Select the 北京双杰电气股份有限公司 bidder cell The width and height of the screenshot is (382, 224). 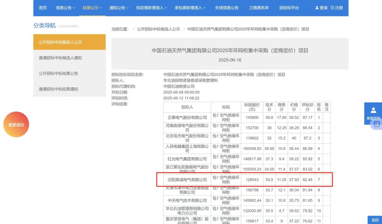(187, 138)
